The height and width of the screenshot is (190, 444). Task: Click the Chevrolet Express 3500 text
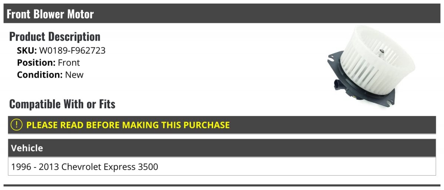pyautogui.click(x=110, y=167)
